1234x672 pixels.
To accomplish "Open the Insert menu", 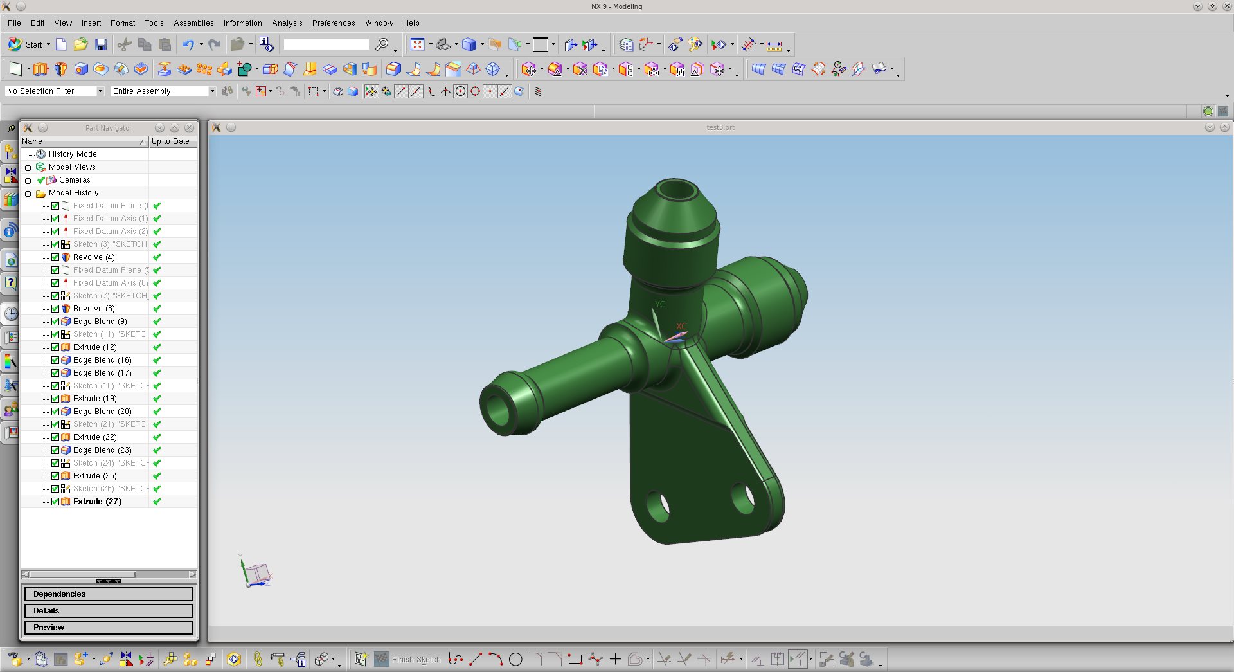I will pyautogui.click(x=91, y=23).
